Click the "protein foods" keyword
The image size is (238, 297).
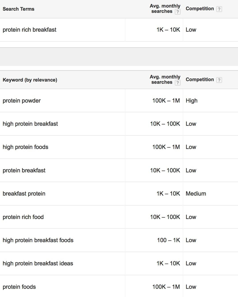click(x=19, y=287)
